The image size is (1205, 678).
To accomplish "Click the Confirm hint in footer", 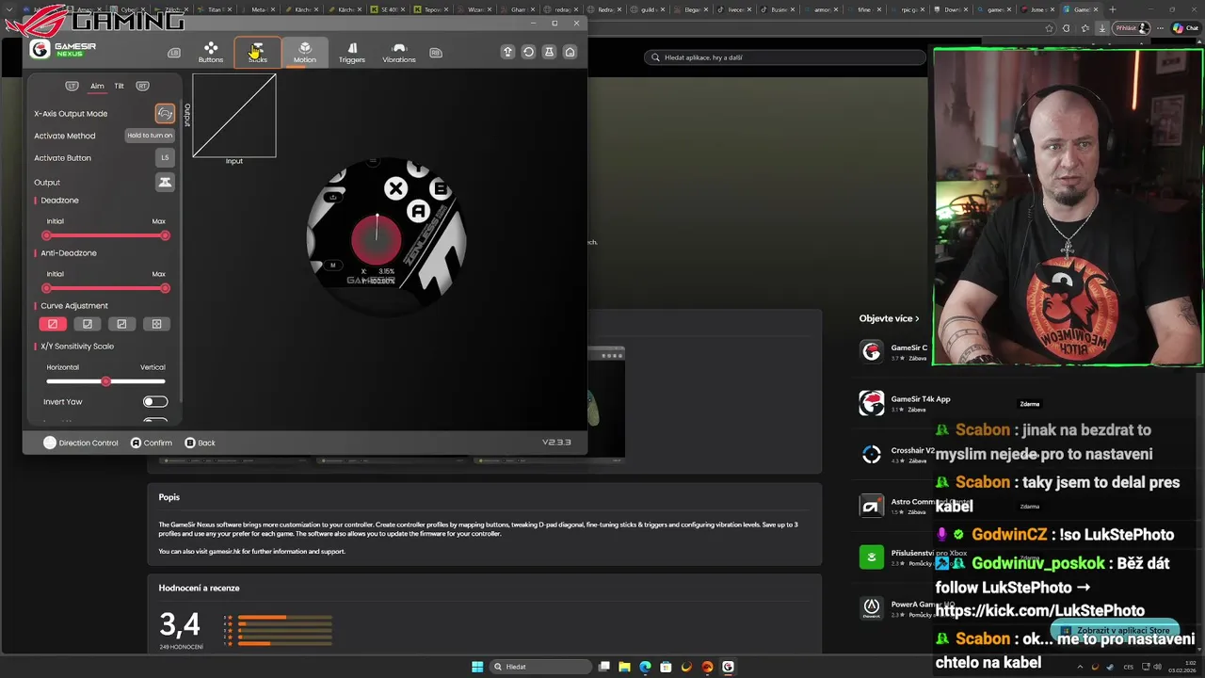I will coord(152,443).
